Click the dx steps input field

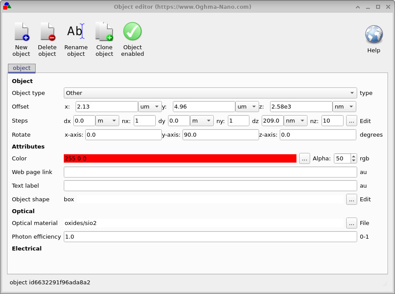click(x=84, y=120)
